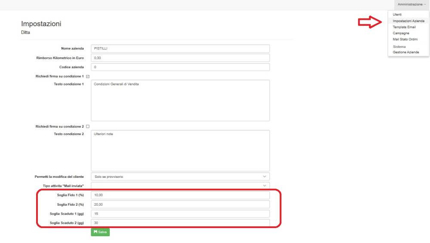The height and width of the screenshot is (243, 430).
Task: Toggle Richiedi firma su condizione 1 checkbox
Action: coord(88,76)
